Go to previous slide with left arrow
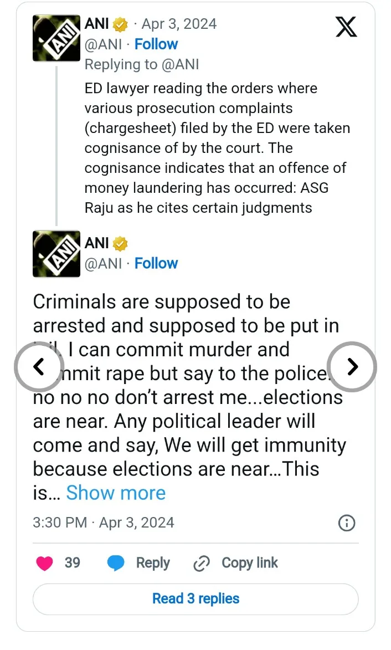Screen dimensions: 391x650 [x=38, y=366]
